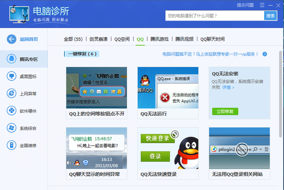This screenshot has width=284, height=190.
Task: Switch to the 剑灵崩溃 tab
Action: pyautogui.click(x=98, y=39)
